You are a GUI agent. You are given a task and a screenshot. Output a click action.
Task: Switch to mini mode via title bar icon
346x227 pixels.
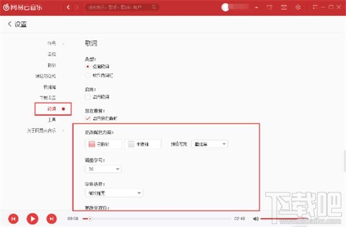tap(315, 7)
